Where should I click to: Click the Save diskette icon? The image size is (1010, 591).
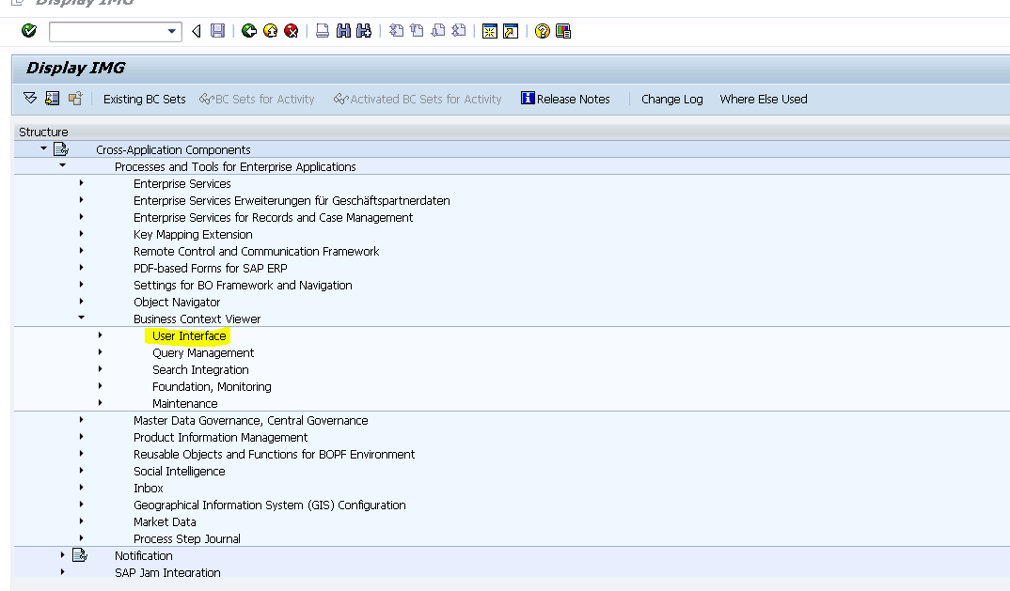tap(217, 32)
